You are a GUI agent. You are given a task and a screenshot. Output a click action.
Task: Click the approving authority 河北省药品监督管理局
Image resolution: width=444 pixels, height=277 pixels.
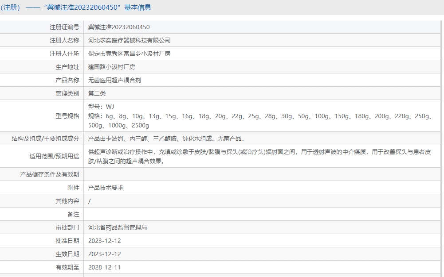118,227
